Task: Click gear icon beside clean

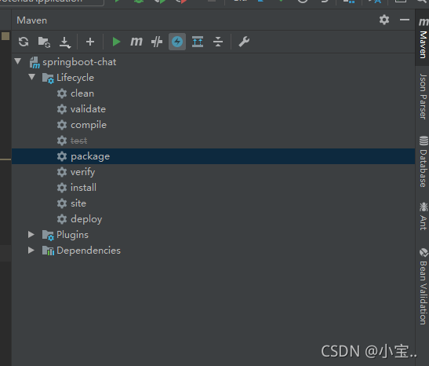Action: (x=62, y=93)
